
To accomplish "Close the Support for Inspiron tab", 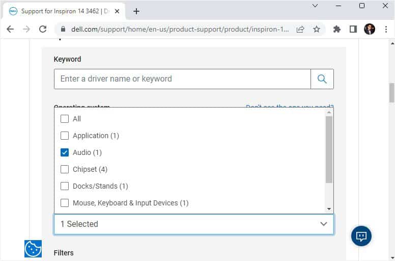I will [x=117, y=11].
